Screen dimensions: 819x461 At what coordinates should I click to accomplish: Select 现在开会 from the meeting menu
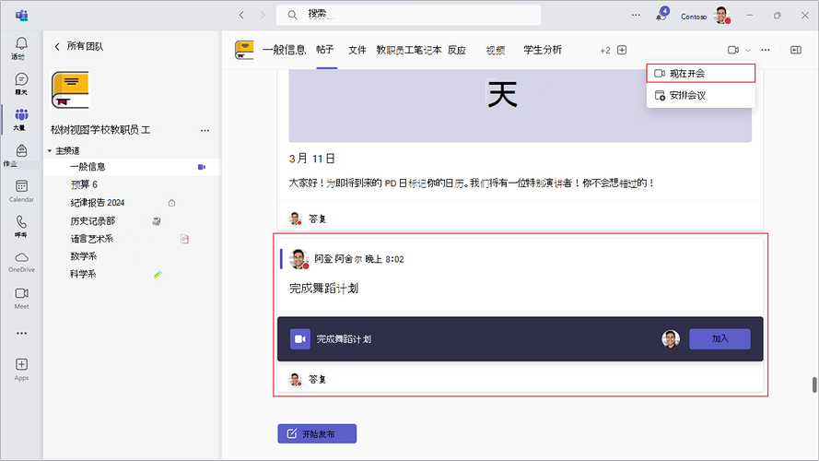[701, 73]
